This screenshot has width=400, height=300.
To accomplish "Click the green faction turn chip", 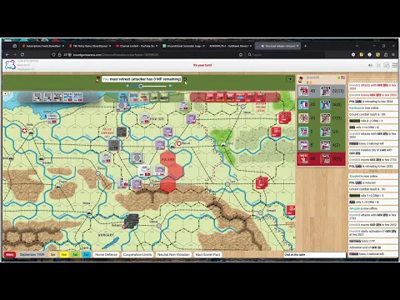I will 75,254.
